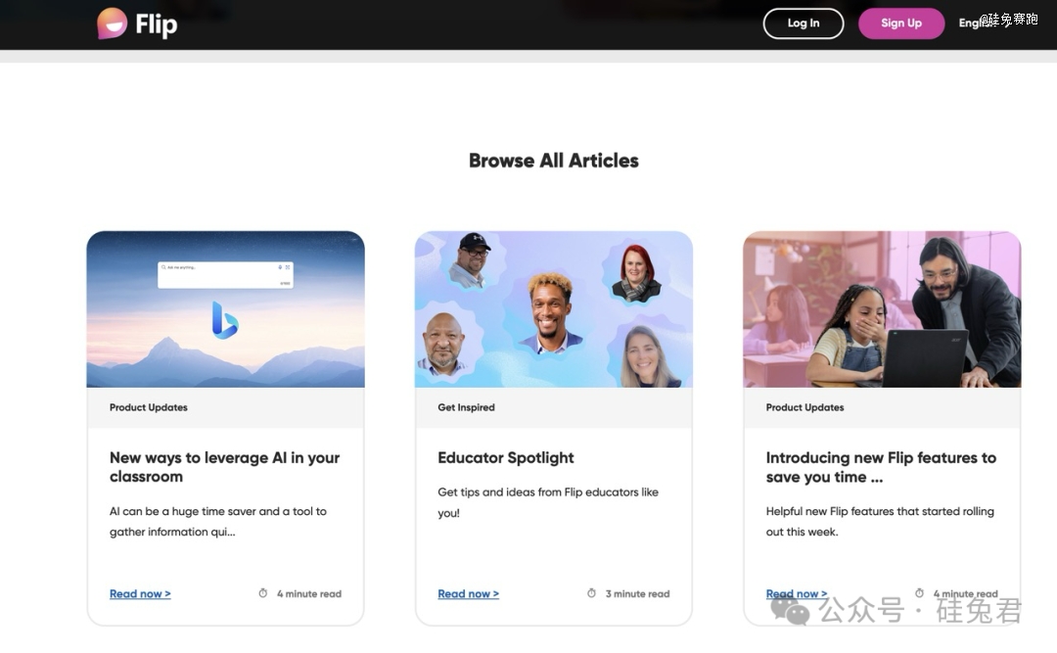Open 'New ways to leverage AI' title
1057x653 pixels.
[x=224, y=467]
